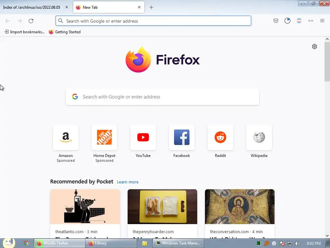Open the Amazon sponsored shortcut tile
The image size is (330, 248).
tap(66, 138)
